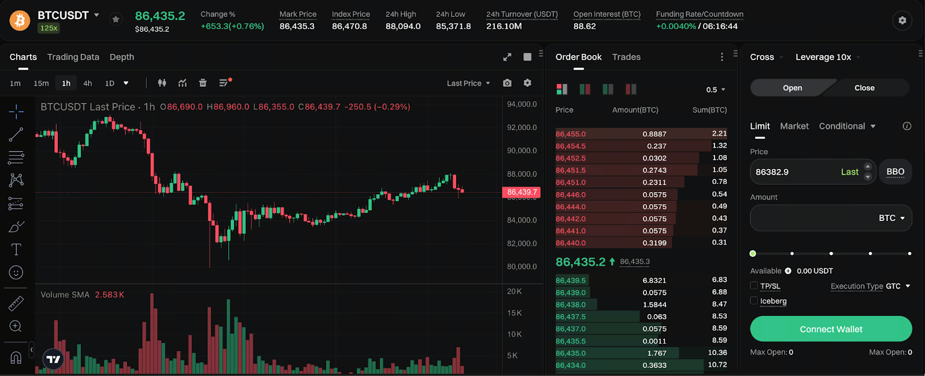
Task: Expand chart to fullscreen
Action: (507, 57)
